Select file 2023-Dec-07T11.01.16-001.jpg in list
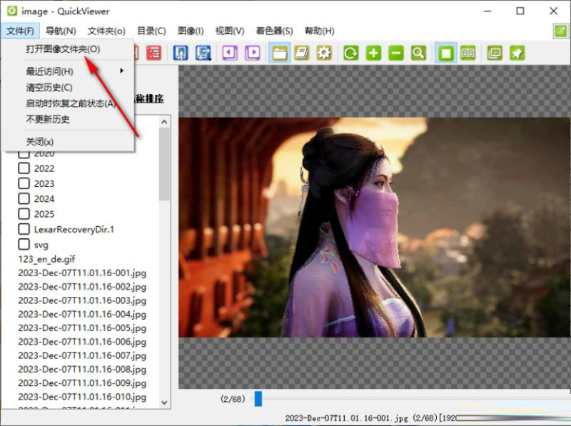Image resolution: width=571 pixels, height=426 pixels. pyautogui.click(x=82, y=273)
